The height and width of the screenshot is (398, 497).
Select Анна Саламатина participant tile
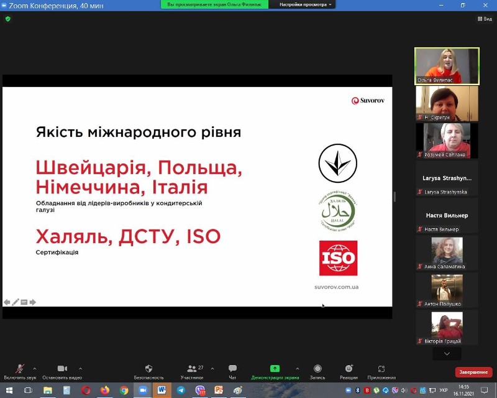(x=447, y=252)
